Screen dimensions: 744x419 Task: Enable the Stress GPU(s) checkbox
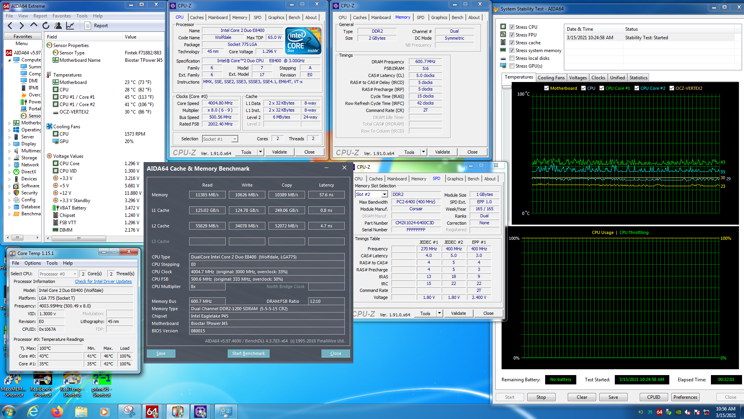512,66
